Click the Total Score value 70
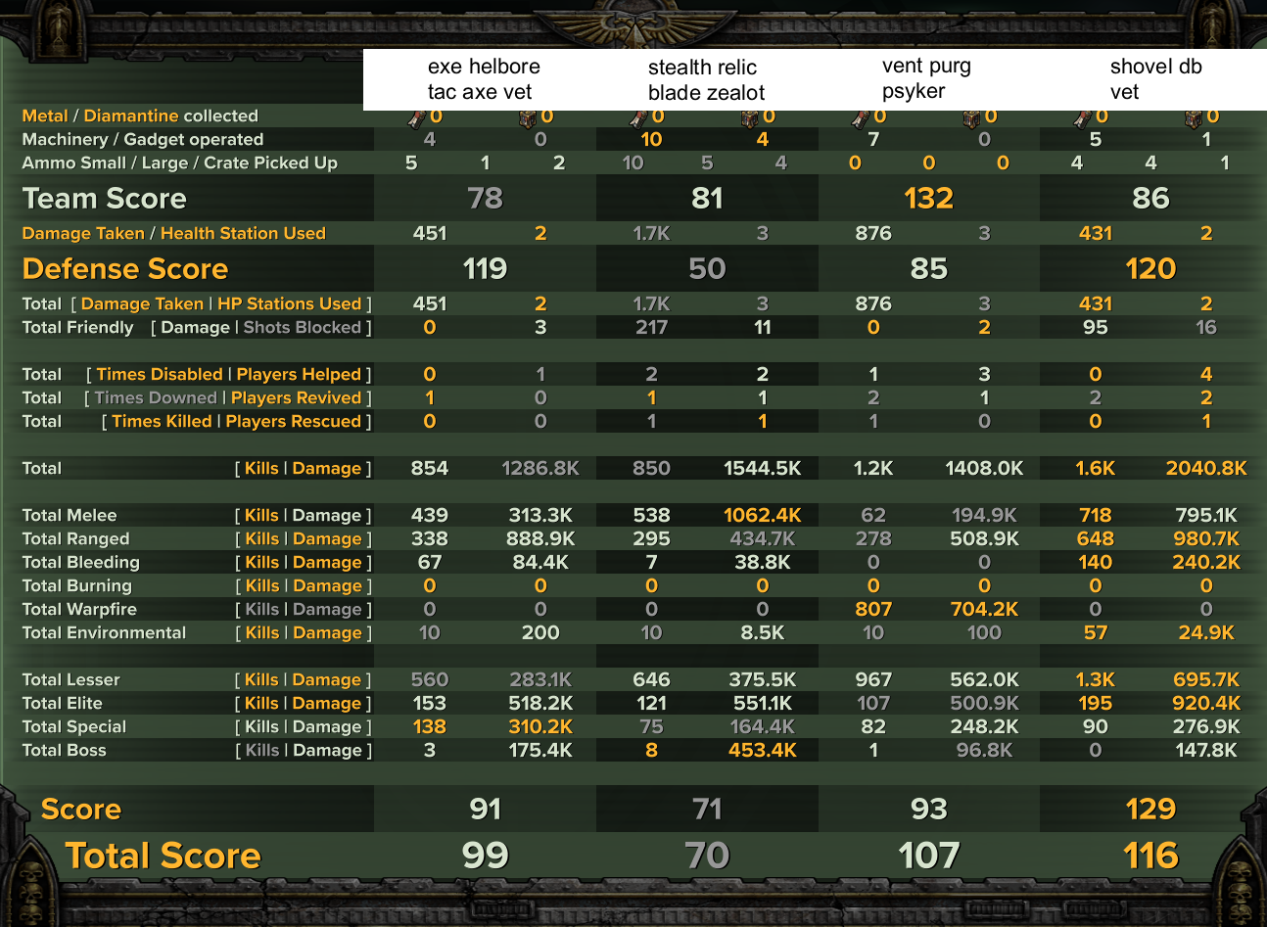Image resolution: width=1267 pixels, height=927 pixels. coord(707,857)
